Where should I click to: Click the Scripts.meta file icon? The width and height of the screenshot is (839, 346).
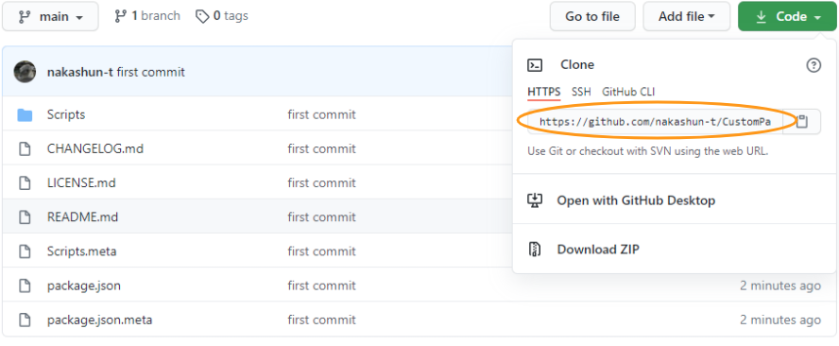click(x=25, y=251)
